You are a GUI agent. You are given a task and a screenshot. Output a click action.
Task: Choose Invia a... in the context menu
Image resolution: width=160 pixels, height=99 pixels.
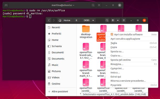pos(132,72)
